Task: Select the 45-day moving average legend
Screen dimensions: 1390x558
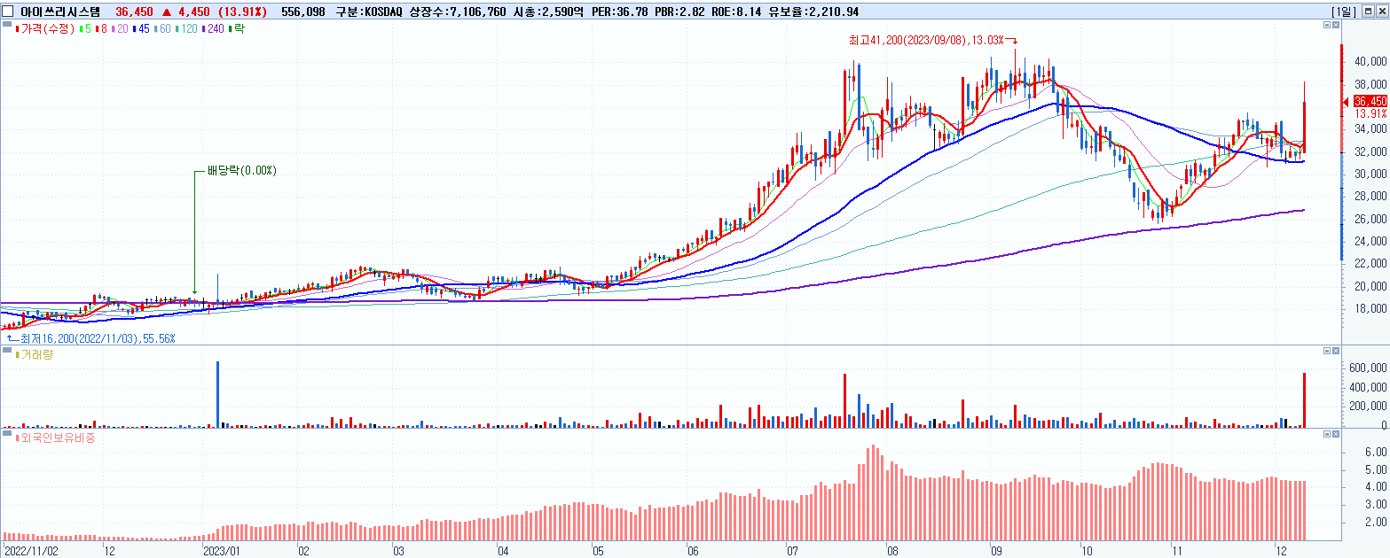Action: click(140, 30)
